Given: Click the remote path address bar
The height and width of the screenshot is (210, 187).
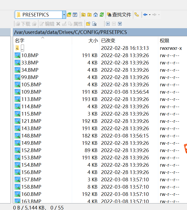Looking at the screenshot, I should click(x=99, y=32).
